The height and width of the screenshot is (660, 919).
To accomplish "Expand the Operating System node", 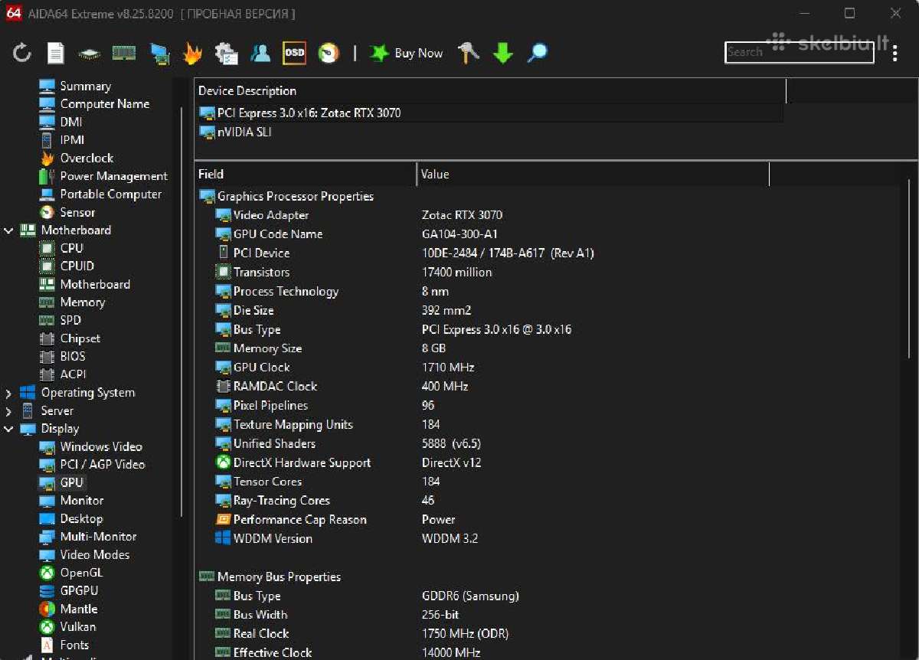I will coord(9,393).
